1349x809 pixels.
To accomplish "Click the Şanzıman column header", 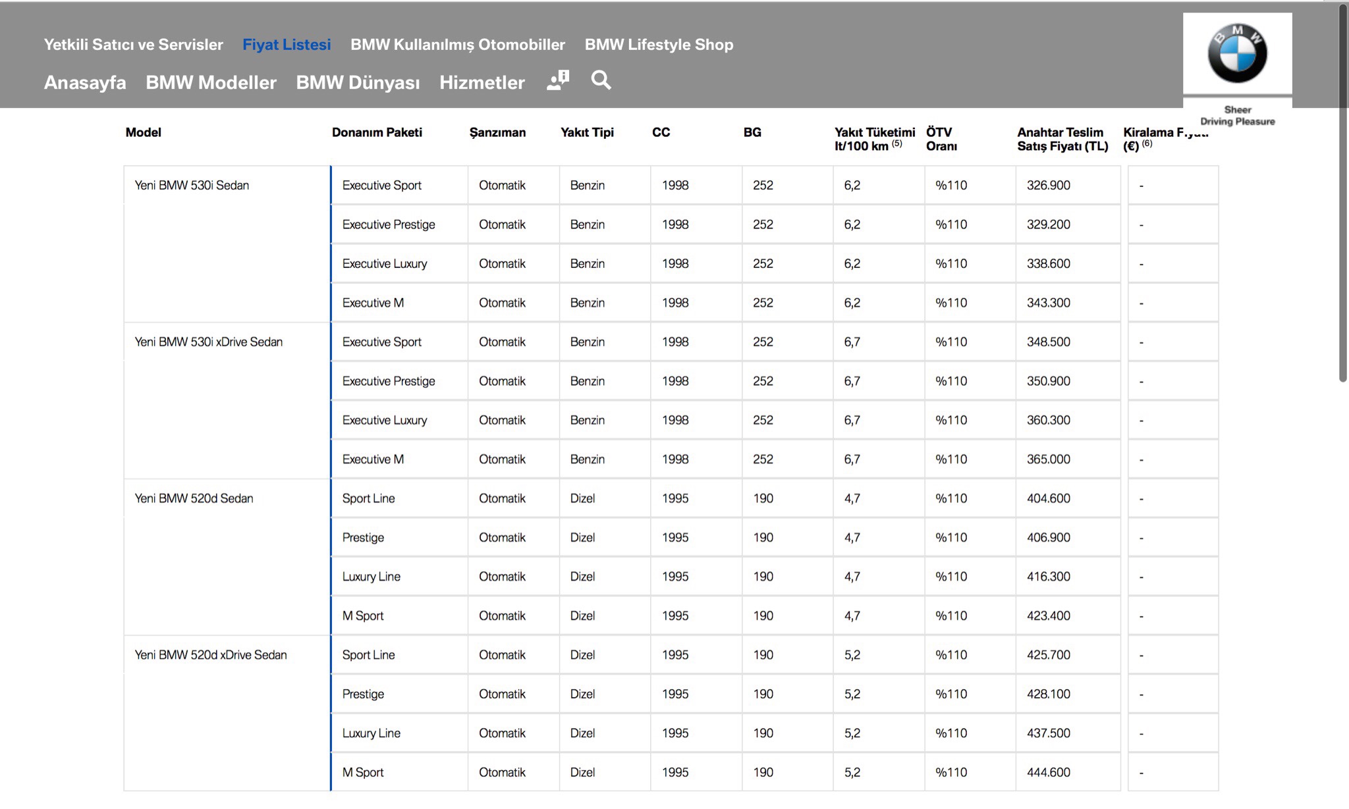I will (497, 132).
